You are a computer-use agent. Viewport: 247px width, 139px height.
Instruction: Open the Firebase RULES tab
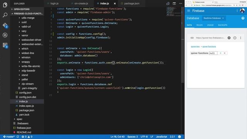[x=200, y=25]
